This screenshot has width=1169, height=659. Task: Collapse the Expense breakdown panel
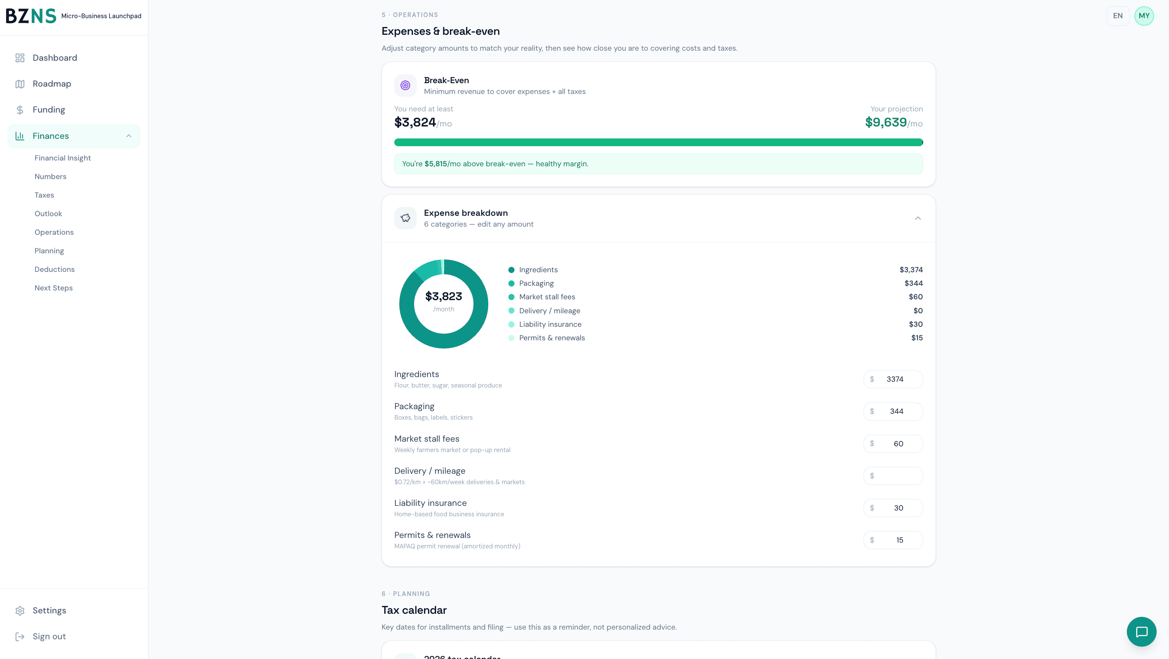click(x=918, y=218)
